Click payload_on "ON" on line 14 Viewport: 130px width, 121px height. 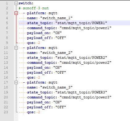(x=57, y=67)
